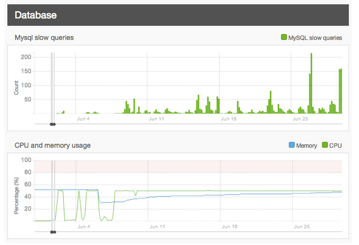Viewport: 359px width, 245px height.
Task: Click the Jun 11 label on slow queries axis
Action: coord(156,119)
